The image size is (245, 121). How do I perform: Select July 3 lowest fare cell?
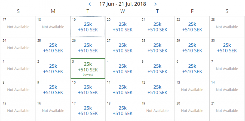88,69
